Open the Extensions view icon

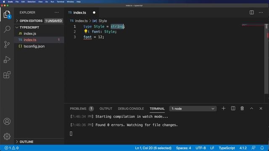click(7, 75)
